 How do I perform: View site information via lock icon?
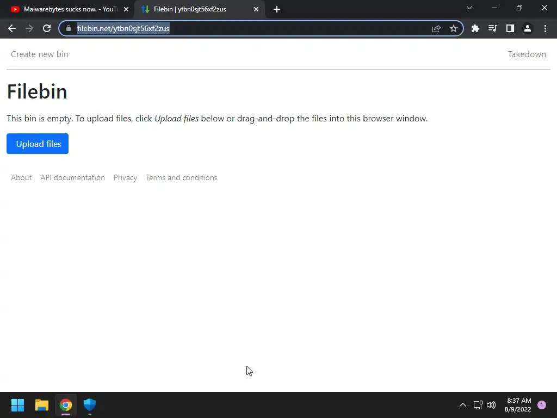[69, 28]
